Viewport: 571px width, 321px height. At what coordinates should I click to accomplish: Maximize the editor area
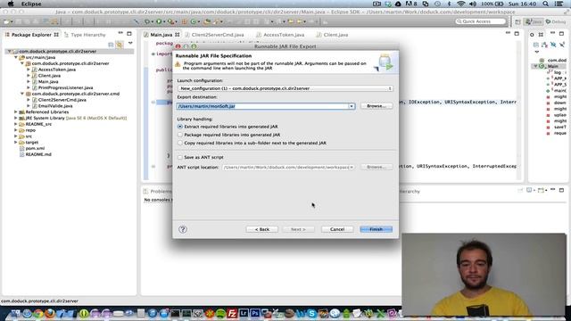pos(517,34)
